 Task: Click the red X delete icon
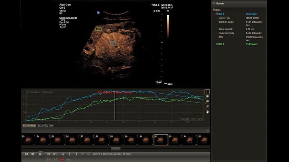pyautogui.click(x=62, y=160)
